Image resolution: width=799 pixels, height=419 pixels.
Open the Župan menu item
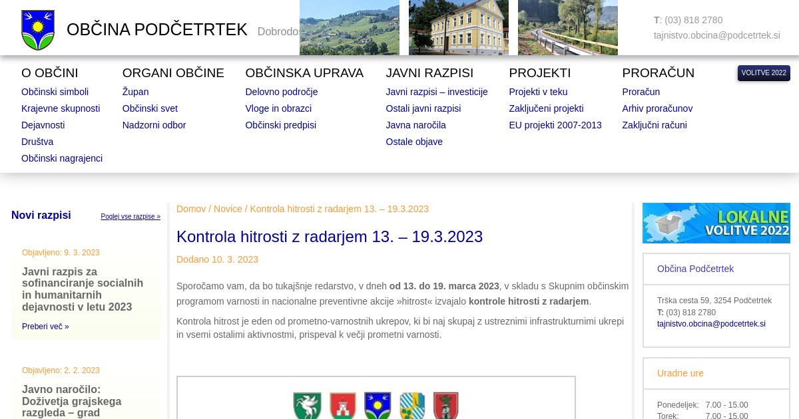click(x=135, y=92)
